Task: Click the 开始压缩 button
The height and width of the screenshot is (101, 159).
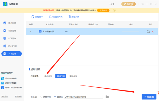Action: coord(149,97)
